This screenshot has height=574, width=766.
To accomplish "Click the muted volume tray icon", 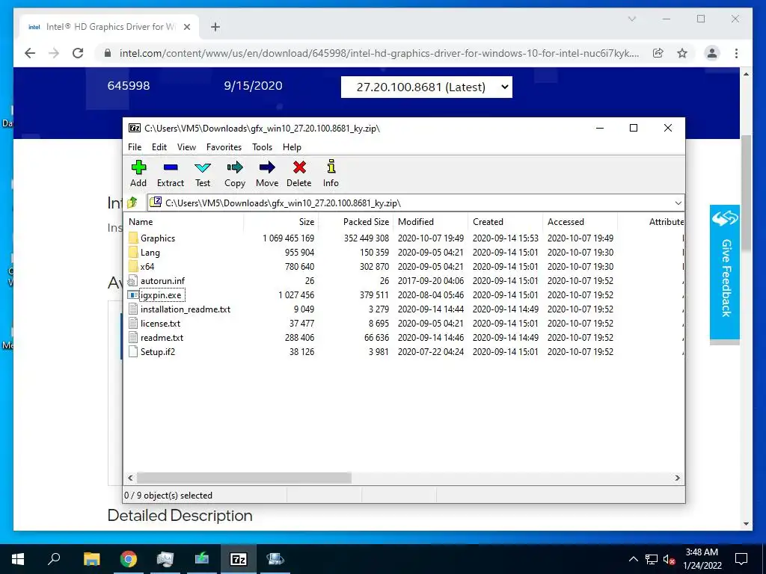I will pyautogui.click(x=670, y=559).
